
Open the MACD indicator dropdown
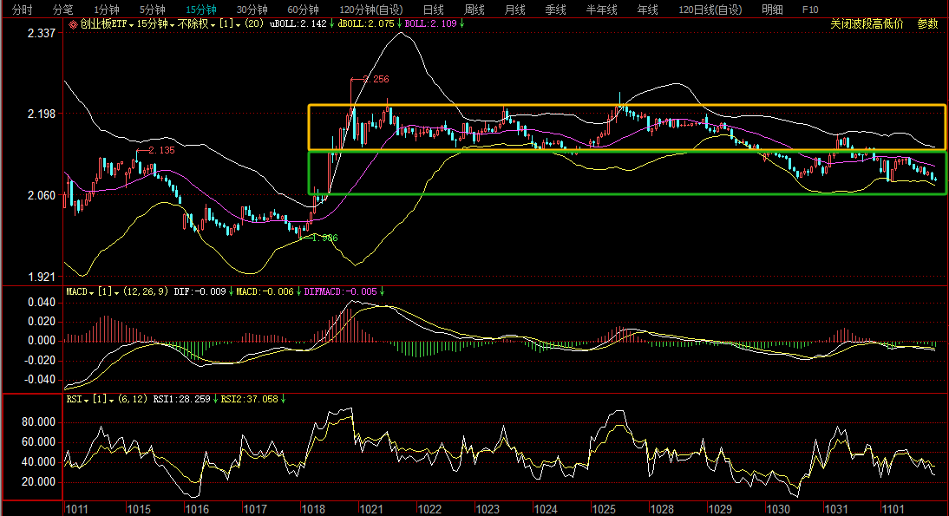[81, 291]
